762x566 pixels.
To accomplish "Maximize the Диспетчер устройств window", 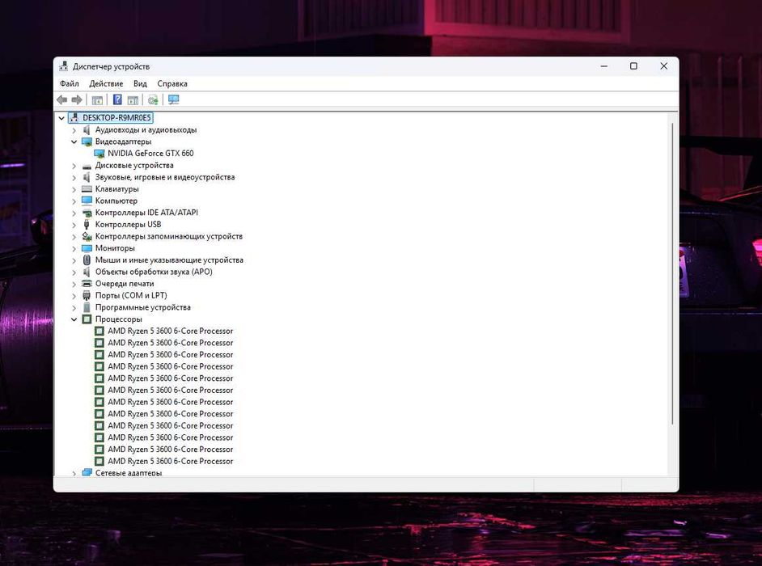I will 633,66.
